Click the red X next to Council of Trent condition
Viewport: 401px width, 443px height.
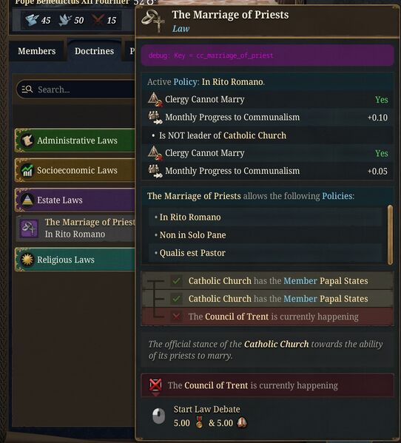176,317
